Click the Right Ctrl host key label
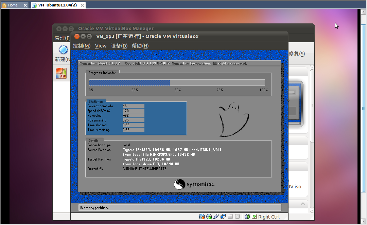The image size is (367, 225). 269,217
